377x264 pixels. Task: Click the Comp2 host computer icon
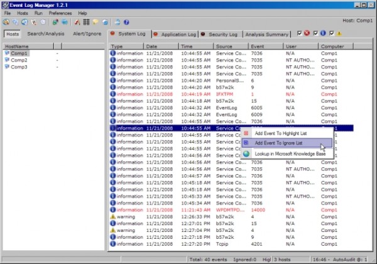(x=7, y=60)
